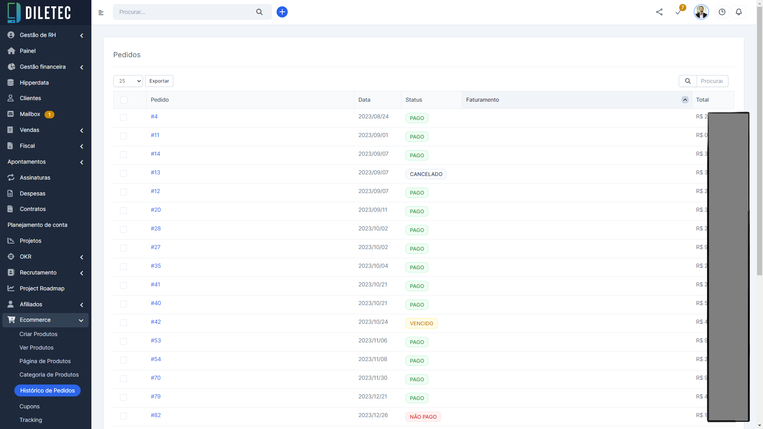This screenshot has width=763, height=429.
Task: Check the checkbox for order #4
Action: pyautogui.click(x=124, y=118)
